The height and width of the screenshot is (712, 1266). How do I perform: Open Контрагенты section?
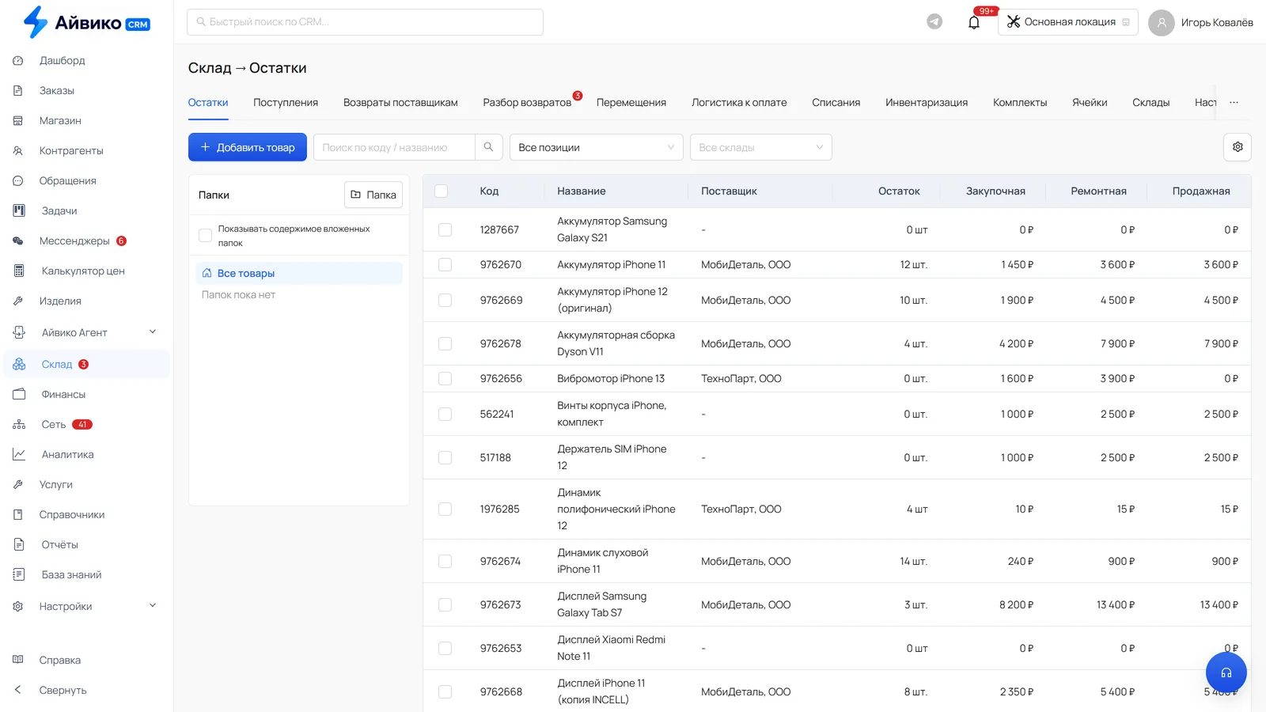tap(71, 150)
